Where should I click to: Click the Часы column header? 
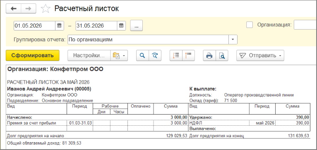[119, 112]
